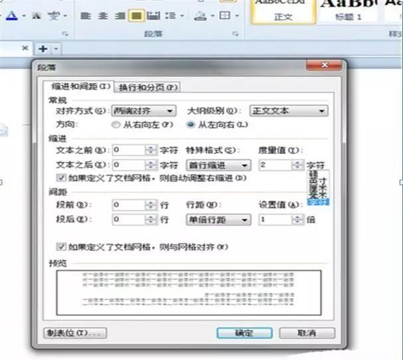Switch to the 换行和分页 tab

click(x=147, y=88)
